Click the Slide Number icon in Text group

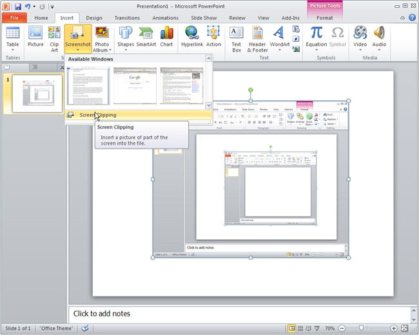click(296, 39)
